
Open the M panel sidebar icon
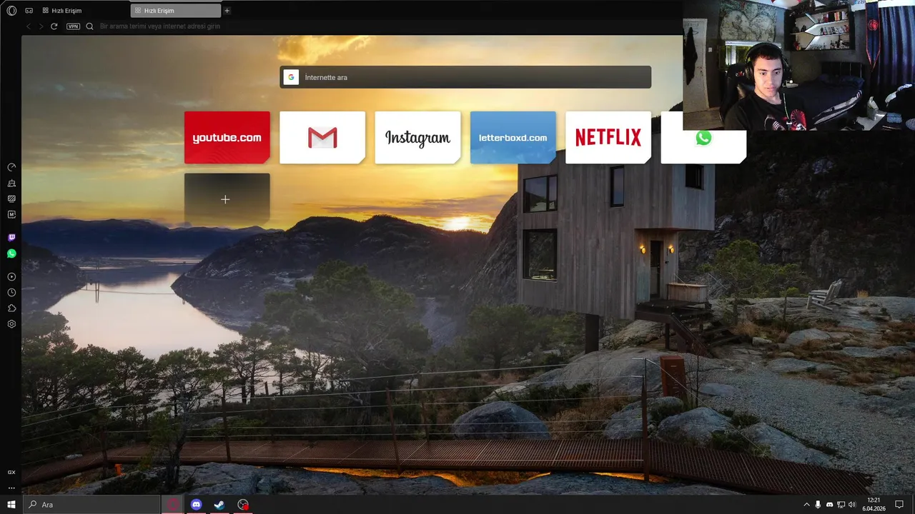click(x=11, y=214)
